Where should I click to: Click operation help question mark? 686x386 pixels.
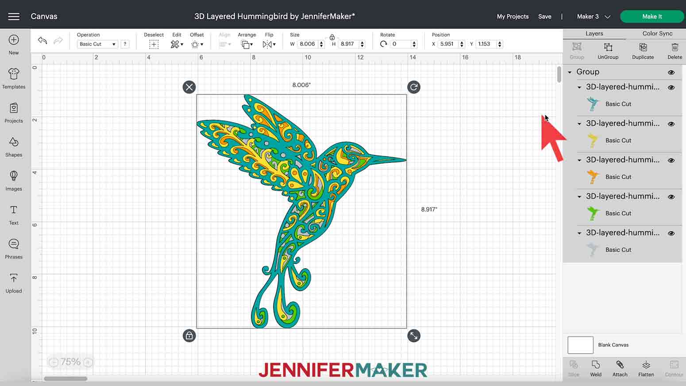(125, 44)
